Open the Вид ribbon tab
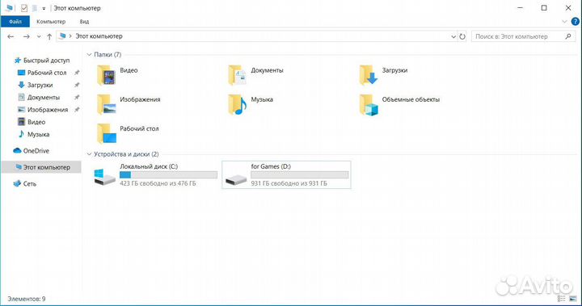Image resolution: width=582 pixels, height=306 pixels. 84,22
